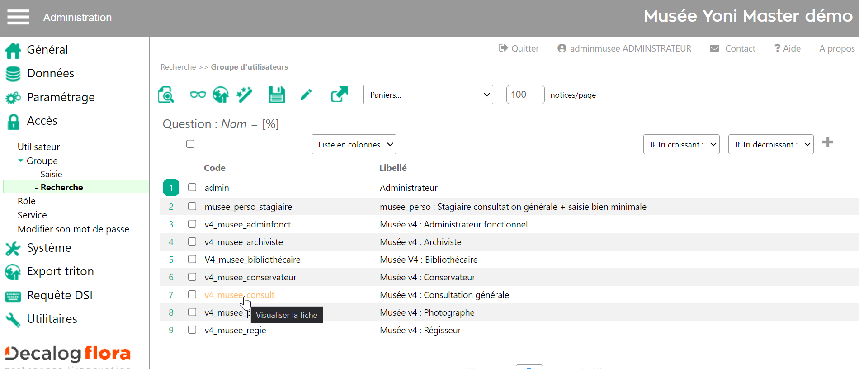859x369 pixels.
Task: Click the Export triton globe icon
Action: 13,272
